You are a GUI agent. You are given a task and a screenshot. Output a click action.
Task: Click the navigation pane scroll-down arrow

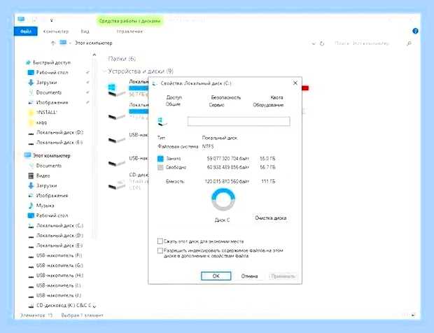94,306
